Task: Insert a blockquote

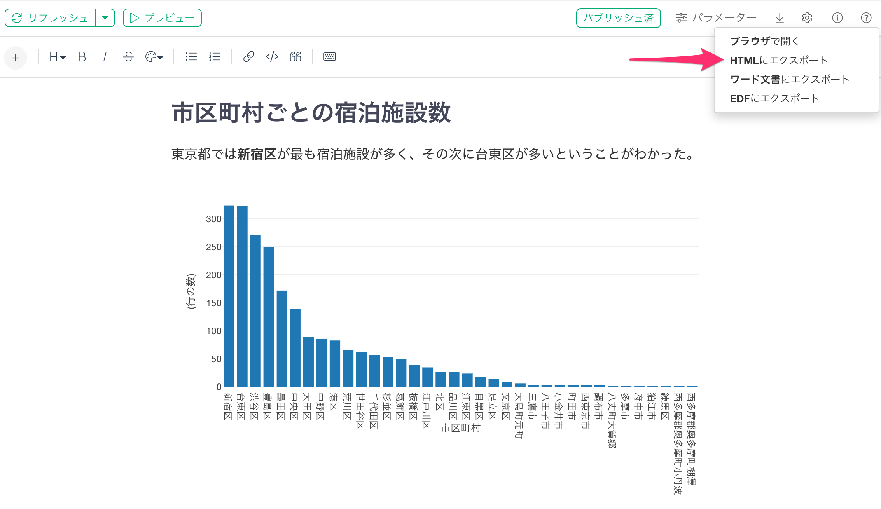Action: click(295, 57)
